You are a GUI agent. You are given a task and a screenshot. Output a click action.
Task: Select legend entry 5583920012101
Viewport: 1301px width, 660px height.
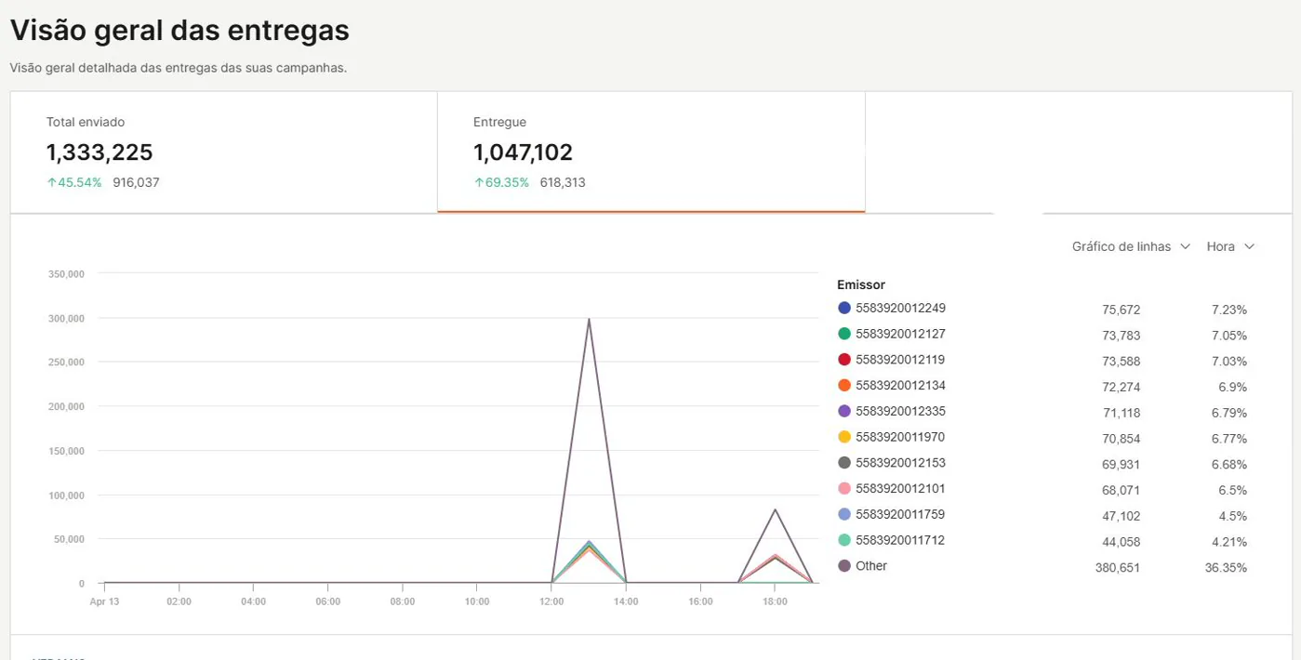tap(900, 488)
